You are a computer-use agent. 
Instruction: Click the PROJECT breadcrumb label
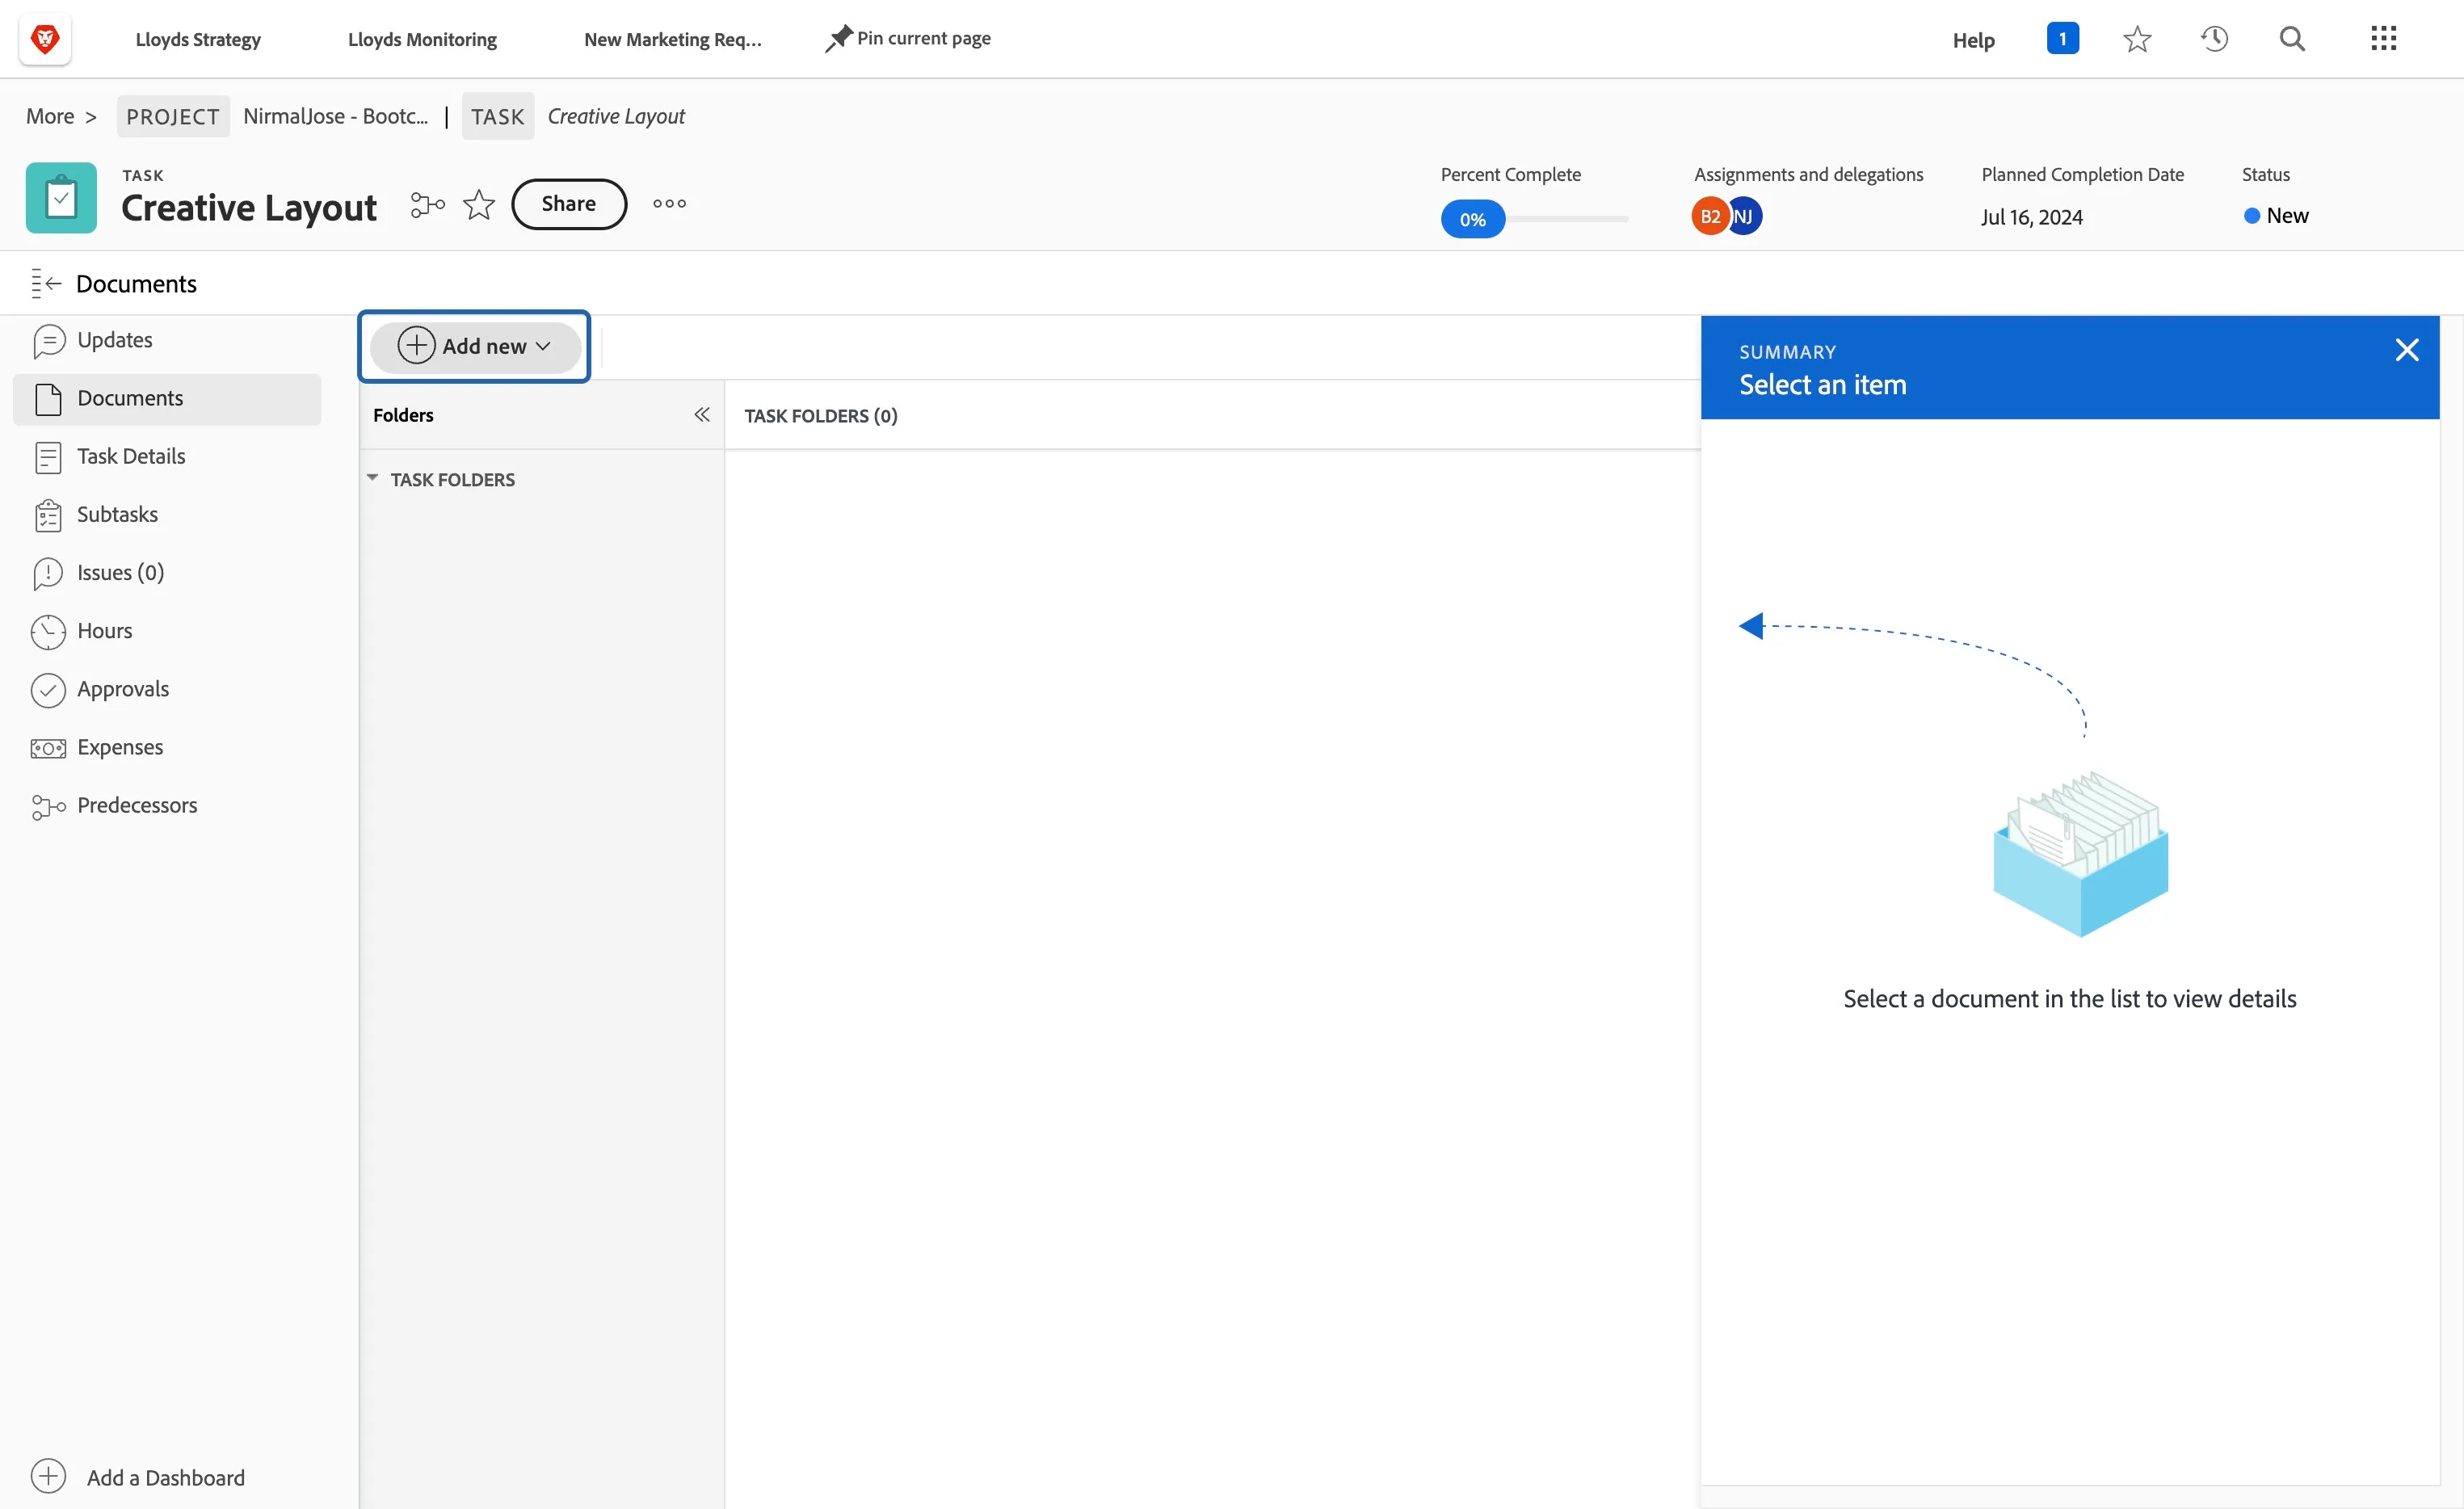tap(173, 116)
